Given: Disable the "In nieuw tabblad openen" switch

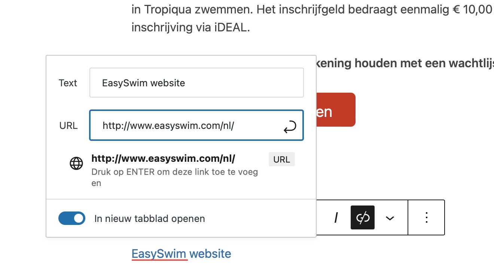Looking at the screenshot, I should click(x=72, y=219).
